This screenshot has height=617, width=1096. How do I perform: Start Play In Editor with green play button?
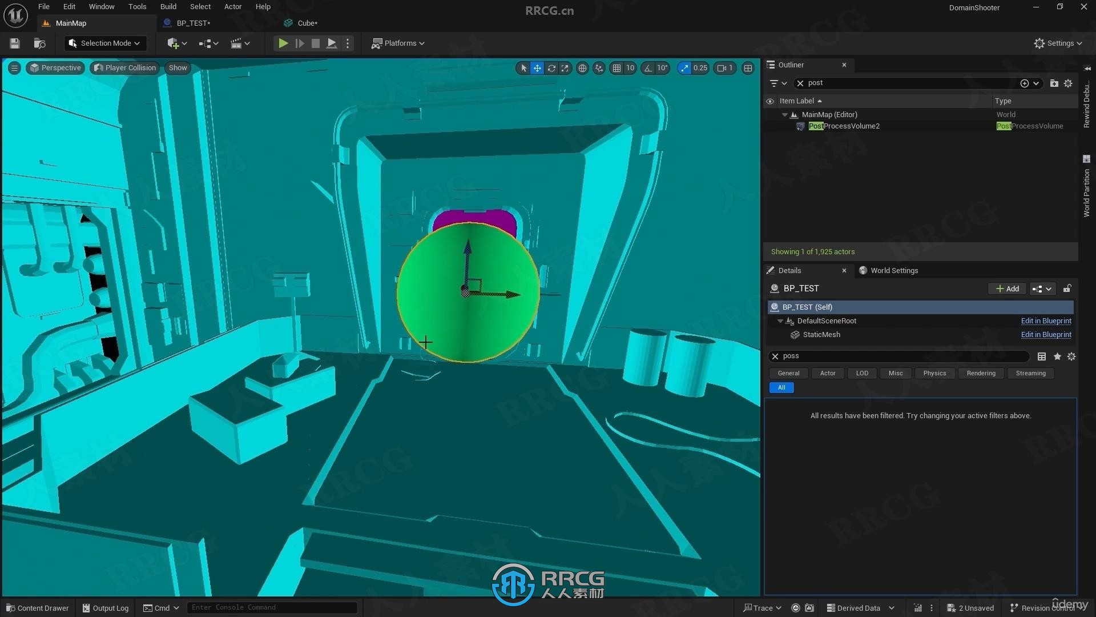pos(283,43)
